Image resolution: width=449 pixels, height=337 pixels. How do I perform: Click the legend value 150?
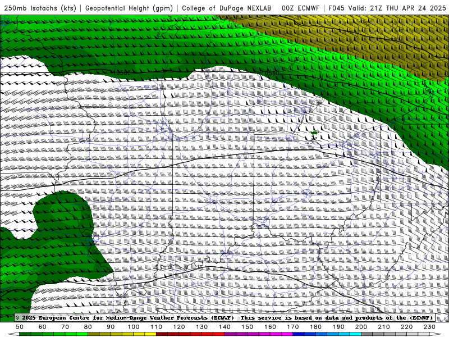click(x=248, y=327)
